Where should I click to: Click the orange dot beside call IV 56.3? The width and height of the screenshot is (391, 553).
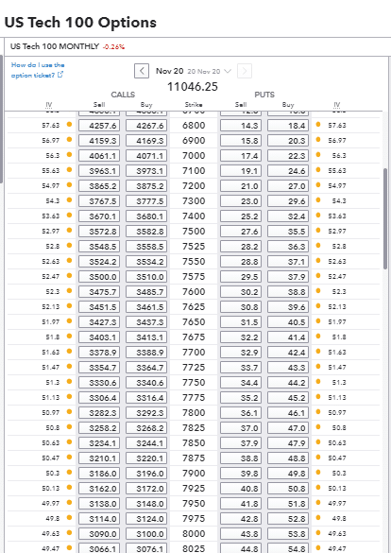point(69,154)
